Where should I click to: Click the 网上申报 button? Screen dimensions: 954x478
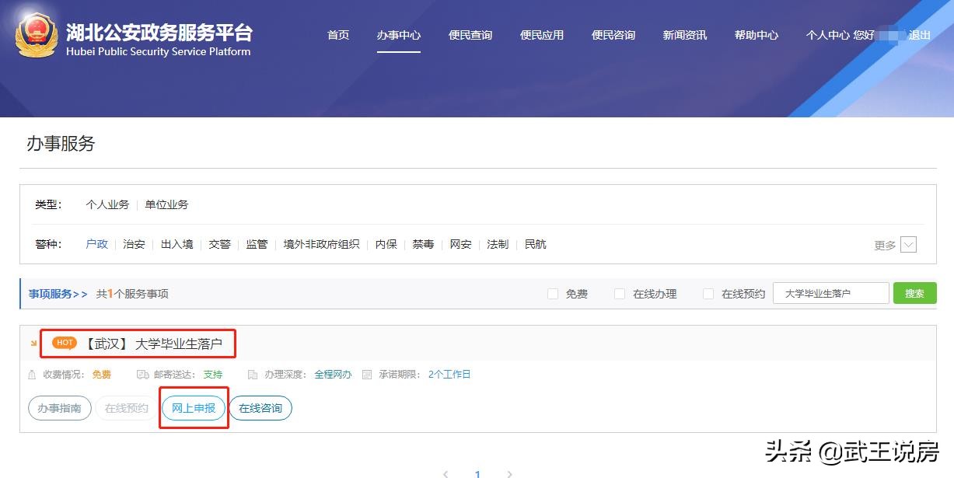(x=193, y=407)
